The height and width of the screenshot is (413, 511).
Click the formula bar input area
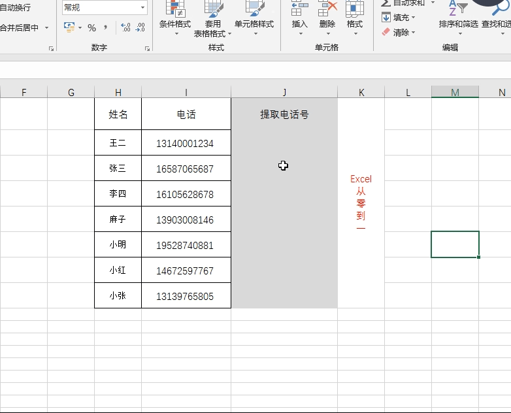click(x=255, y=70)
